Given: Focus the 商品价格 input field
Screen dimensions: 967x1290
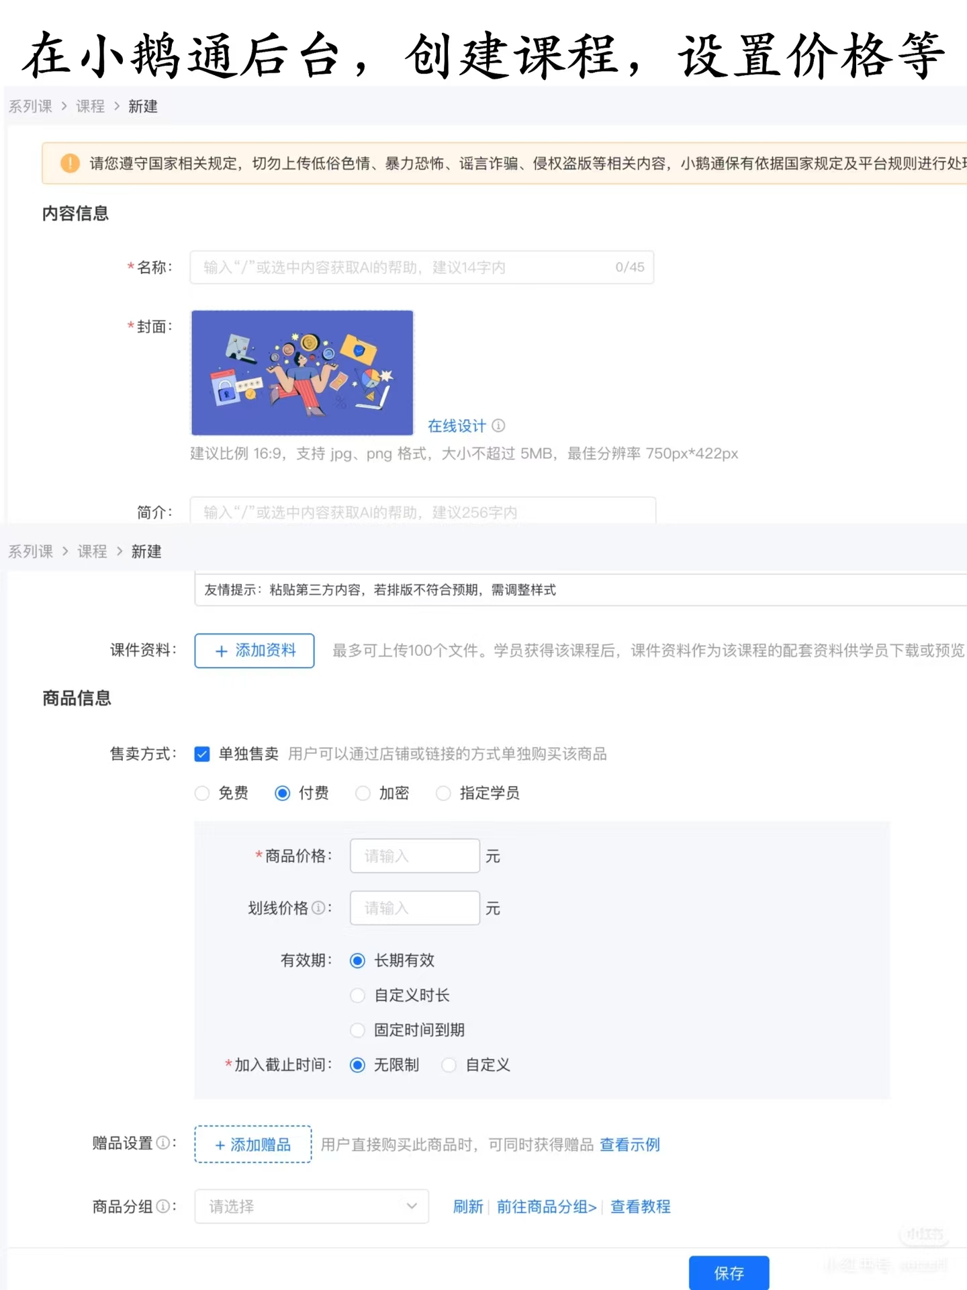Looking at the screenshot, I should [415, 855].
